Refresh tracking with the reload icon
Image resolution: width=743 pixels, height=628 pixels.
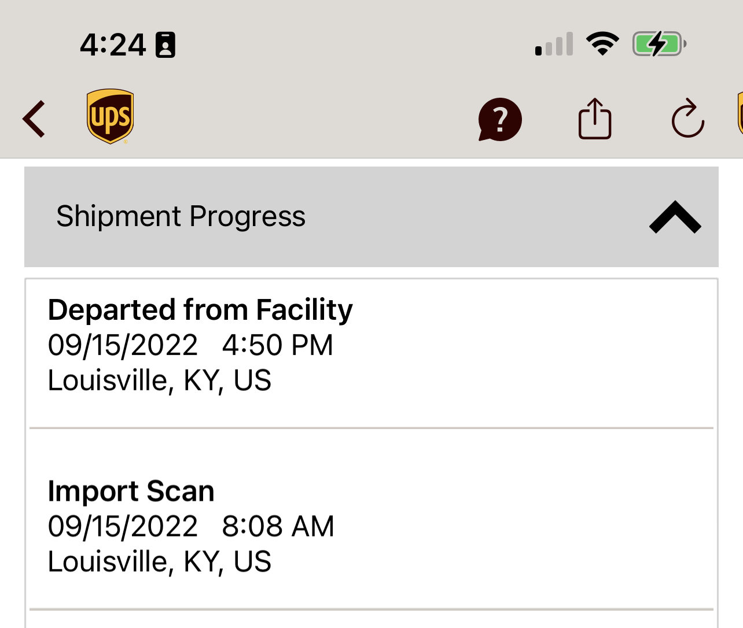687,119
